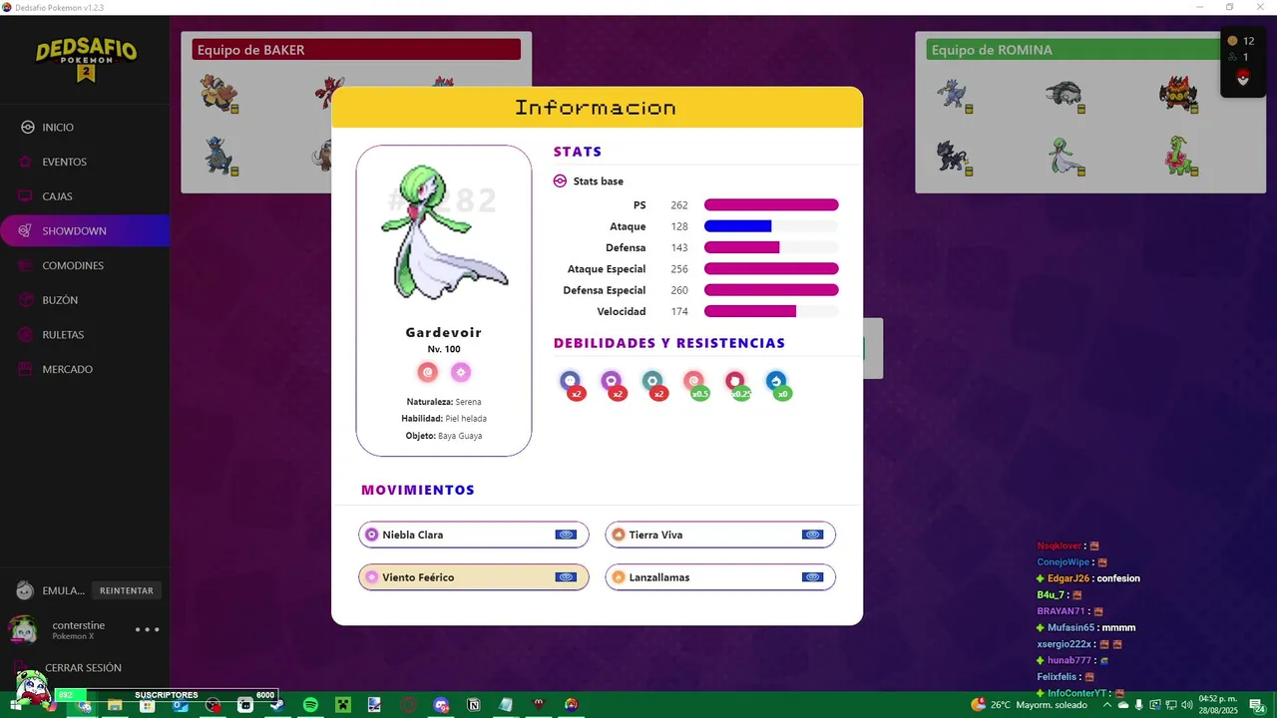Open CAJAS from the sidebar

[x=85, y=196]
